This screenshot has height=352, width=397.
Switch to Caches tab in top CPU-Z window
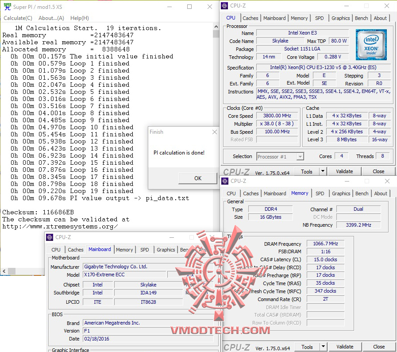(x=250, y=18)
